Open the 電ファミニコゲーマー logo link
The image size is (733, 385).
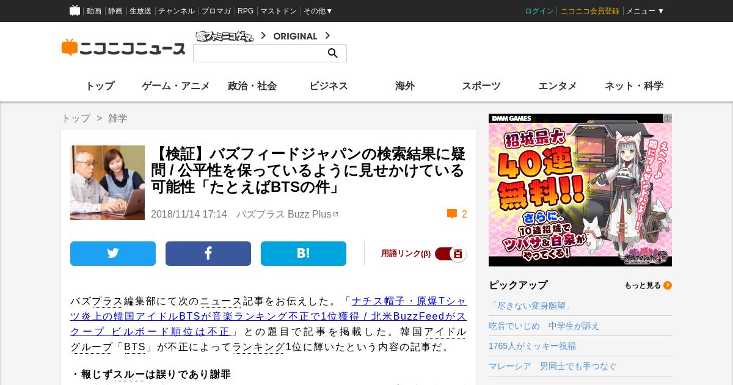tap(224, 36)
